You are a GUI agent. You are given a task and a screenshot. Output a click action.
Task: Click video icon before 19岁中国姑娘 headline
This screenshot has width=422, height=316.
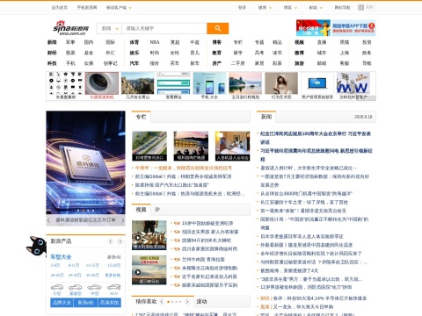177,223
